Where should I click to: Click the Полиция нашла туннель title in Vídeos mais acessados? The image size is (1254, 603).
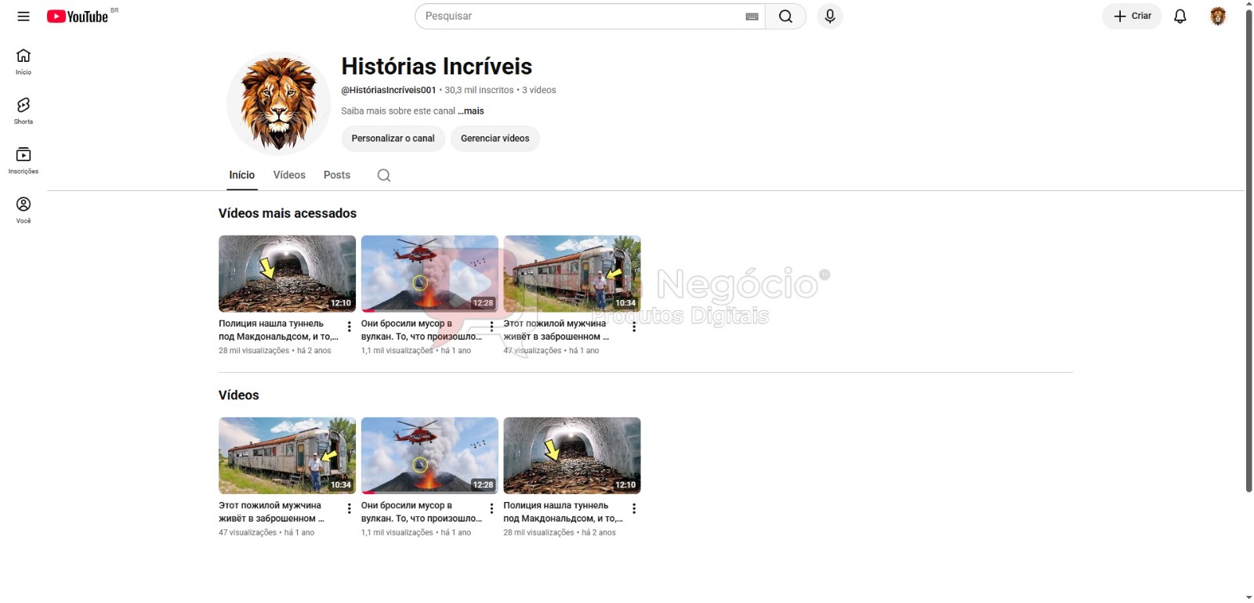tap(278, 330)
